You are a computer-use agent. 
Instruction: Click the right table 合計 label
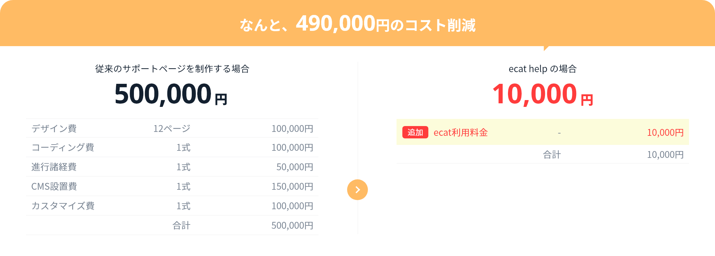pos(552,155)
